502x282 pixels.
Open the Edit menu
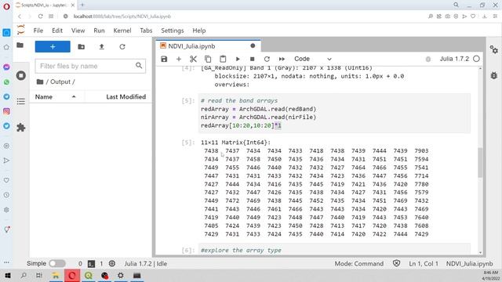(57, 31)
